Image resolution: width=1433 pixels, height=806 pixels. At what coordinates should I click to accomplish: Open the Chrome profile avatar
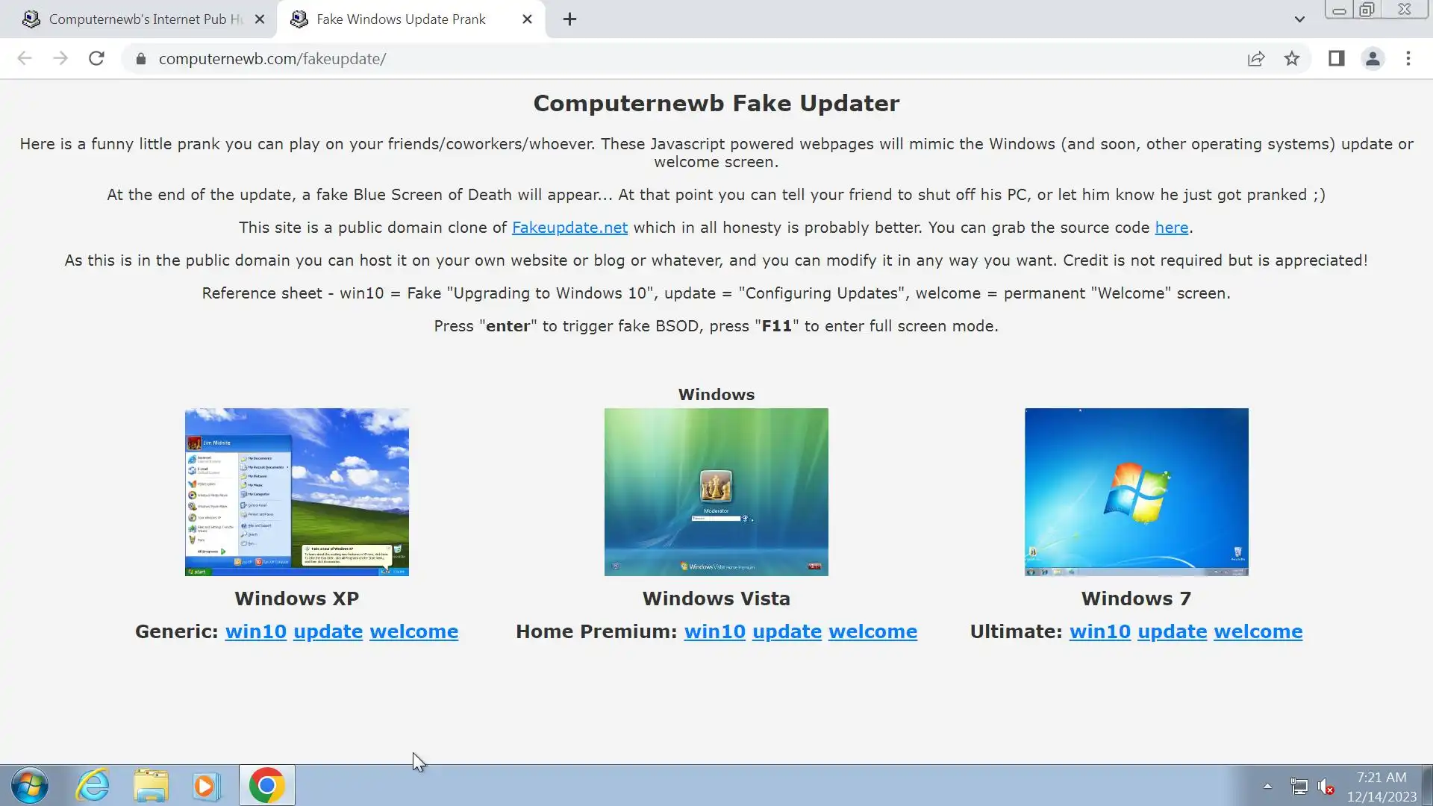[1373, 58]
